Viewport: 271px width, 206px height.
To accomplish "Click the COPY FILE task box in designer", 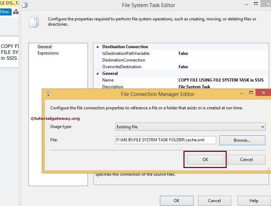I will pos(9,52).
